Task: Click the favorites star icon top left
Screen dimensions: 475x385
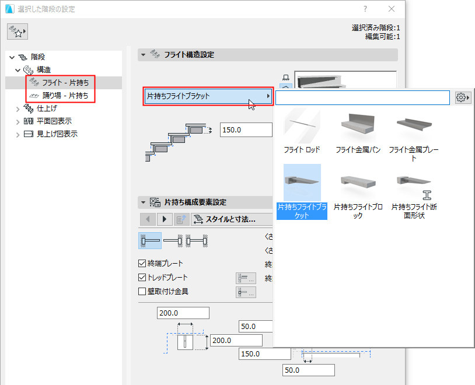Action: point(16,31)
